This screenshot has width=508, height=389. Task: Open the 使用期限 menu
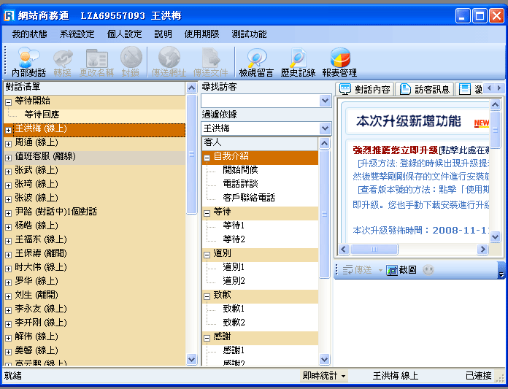tap(201, 34)
